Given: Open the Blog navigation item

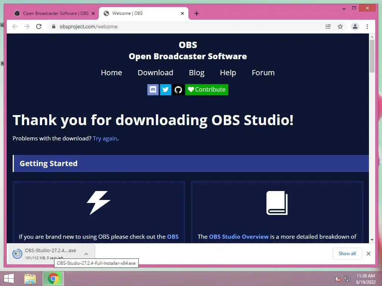Looking at the screenshot, I should pos(197,73).
